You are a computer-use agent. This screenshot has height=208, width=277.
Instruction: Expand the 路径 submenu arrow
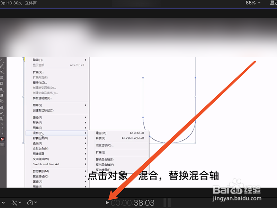click(x=85, y=117)
